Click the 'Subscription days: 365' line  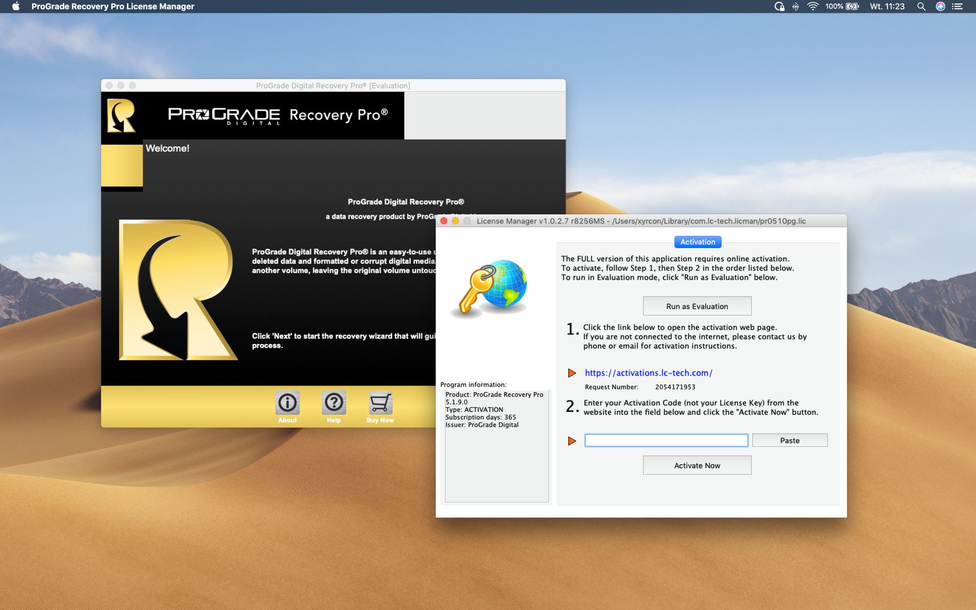481,417
